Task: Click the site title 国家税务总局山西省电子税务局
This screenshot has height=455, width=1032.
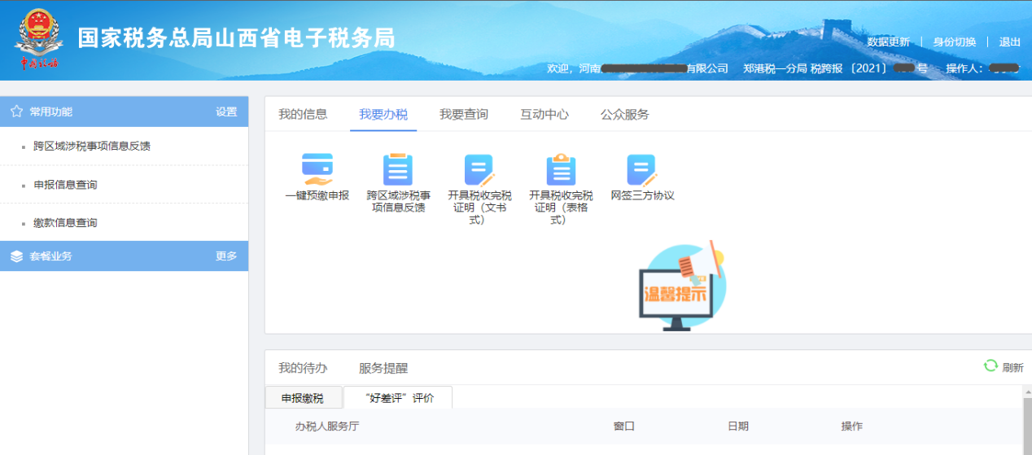Action: pos(236,38)
